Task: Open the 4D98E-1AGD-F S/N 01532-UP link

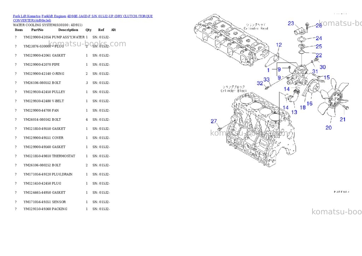Action: coord(83,18)
